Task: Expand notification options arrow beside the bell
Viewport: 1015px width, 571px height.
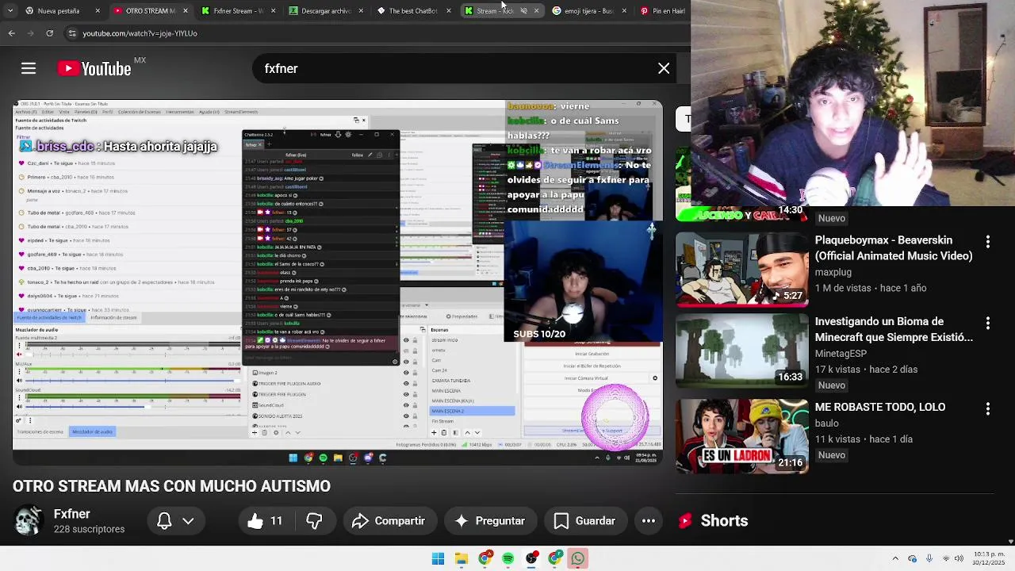Action: pos(188,521)
